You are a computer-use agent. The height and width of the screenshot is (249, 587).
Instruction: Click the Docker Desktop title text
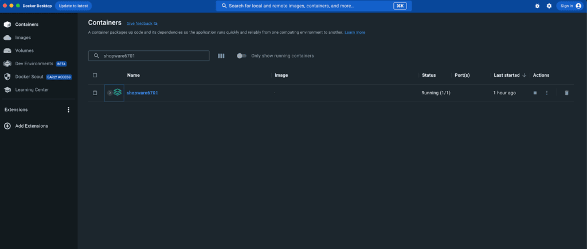point(37,6)
